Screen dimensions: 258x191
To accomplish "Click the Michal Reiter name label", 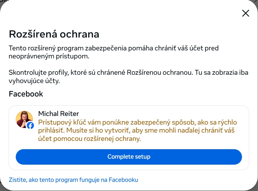I will [58, 113].
